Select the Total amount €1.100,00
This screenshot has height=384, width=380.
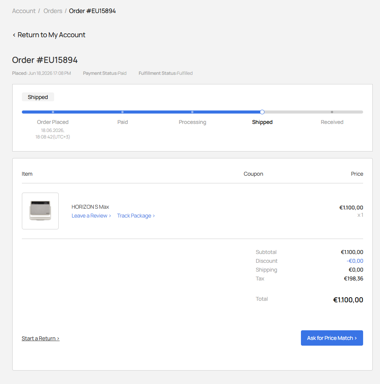click(x=348, y=300)
